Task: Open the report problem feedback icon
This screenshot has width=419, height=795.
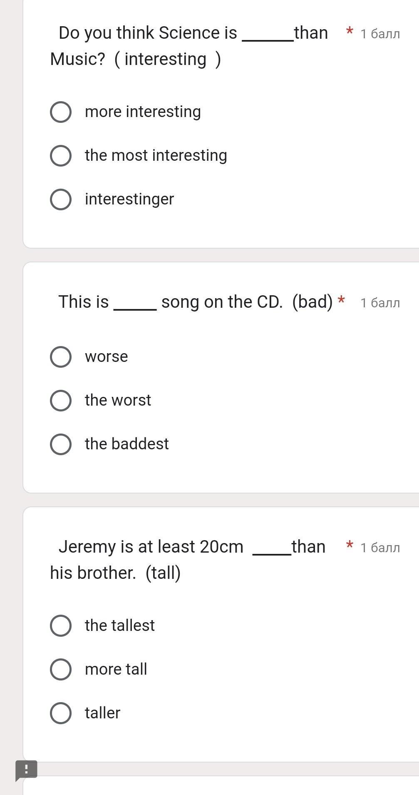Action: click(x=26, y=770)
